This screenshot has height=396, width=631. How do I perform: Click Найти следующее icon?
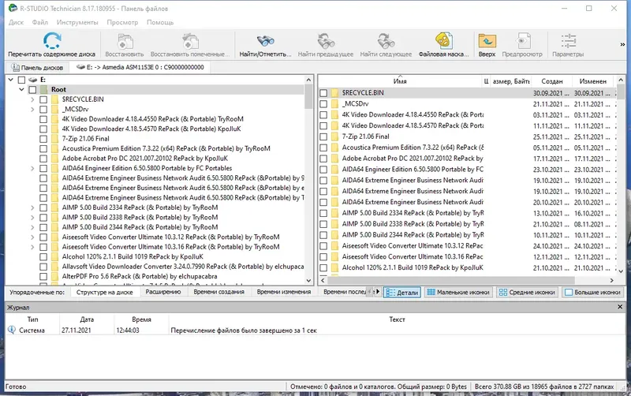[x=386, y=41]
